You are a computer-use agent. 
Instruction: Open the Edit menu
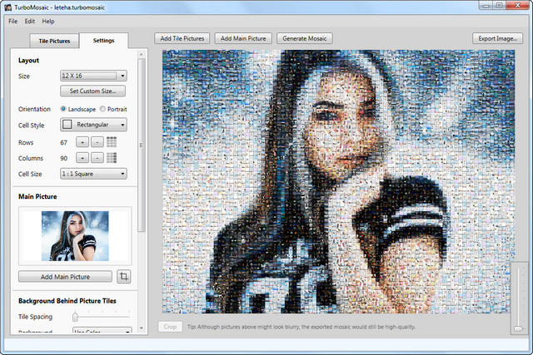click(30, 21)
